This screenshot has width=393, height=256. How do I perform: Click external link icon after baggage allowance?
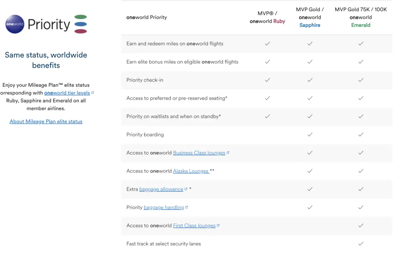pyautogui.click(x=186, y=189)
